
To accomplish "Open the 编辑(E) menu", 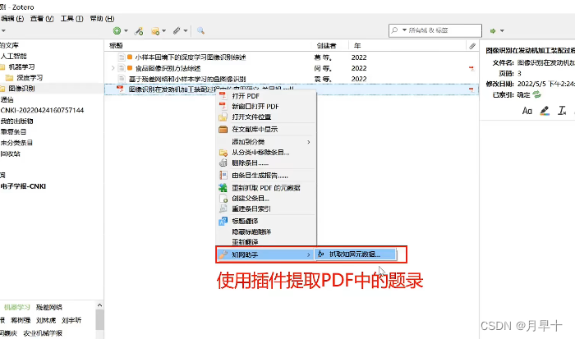I will point(12,18).
